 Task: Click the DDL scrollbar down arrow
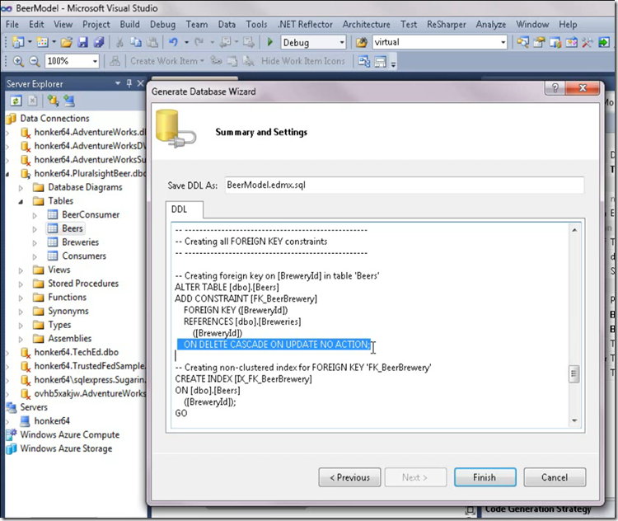tap(574, 420)
